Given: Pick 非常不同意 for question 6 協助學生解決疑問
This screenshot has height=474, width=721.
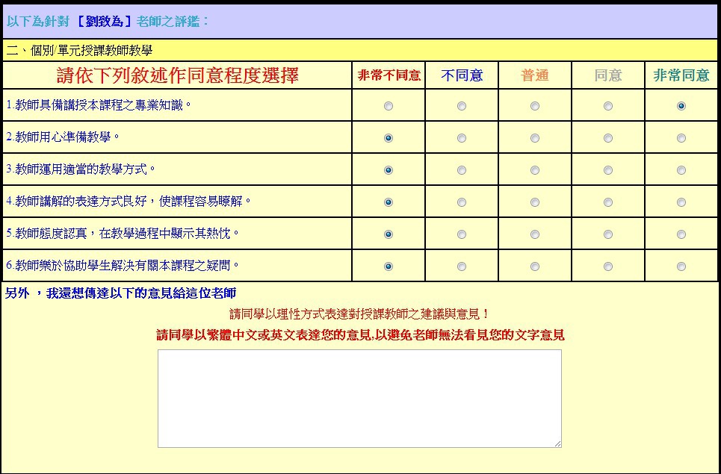Looking at the screenshot, I should [x=389, y=266].
